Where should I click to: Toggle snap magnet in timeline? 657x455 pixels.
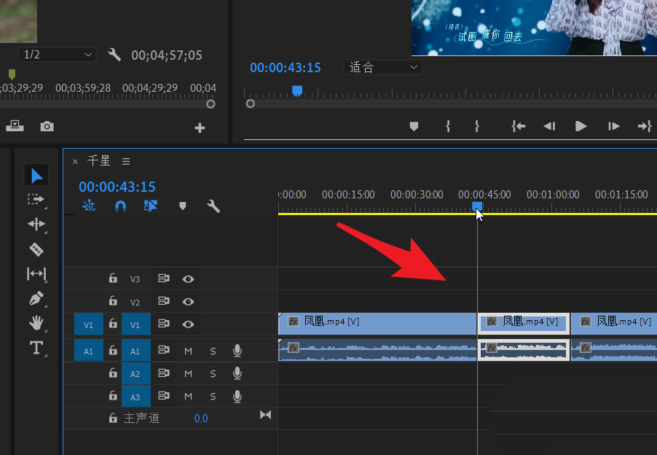[121, 206]
